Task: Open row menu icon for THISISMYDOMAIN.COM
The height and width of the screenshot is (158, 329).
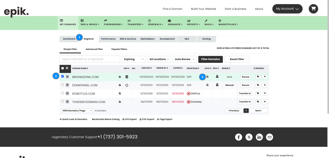Action: 67,102
